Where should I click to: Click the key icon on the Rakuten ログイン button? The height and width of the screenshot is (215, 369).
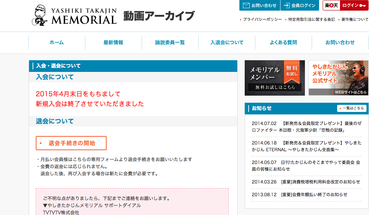(362, 5)
